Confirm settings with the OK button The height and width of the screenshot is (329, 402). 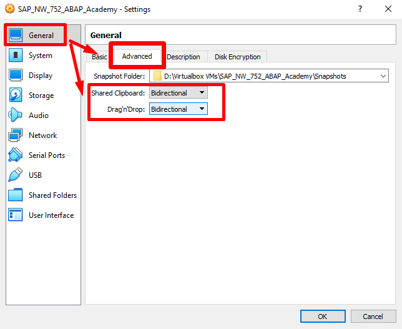point(323,317)
